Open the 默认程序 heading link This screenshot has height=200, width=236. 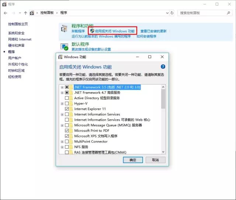tap(80, 44)
